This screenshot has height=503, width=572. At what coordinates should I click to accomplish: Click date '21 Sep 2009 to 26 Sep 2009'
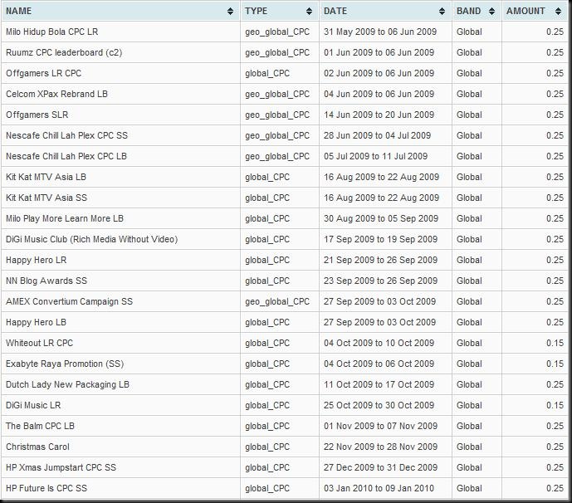coord(380,261)
